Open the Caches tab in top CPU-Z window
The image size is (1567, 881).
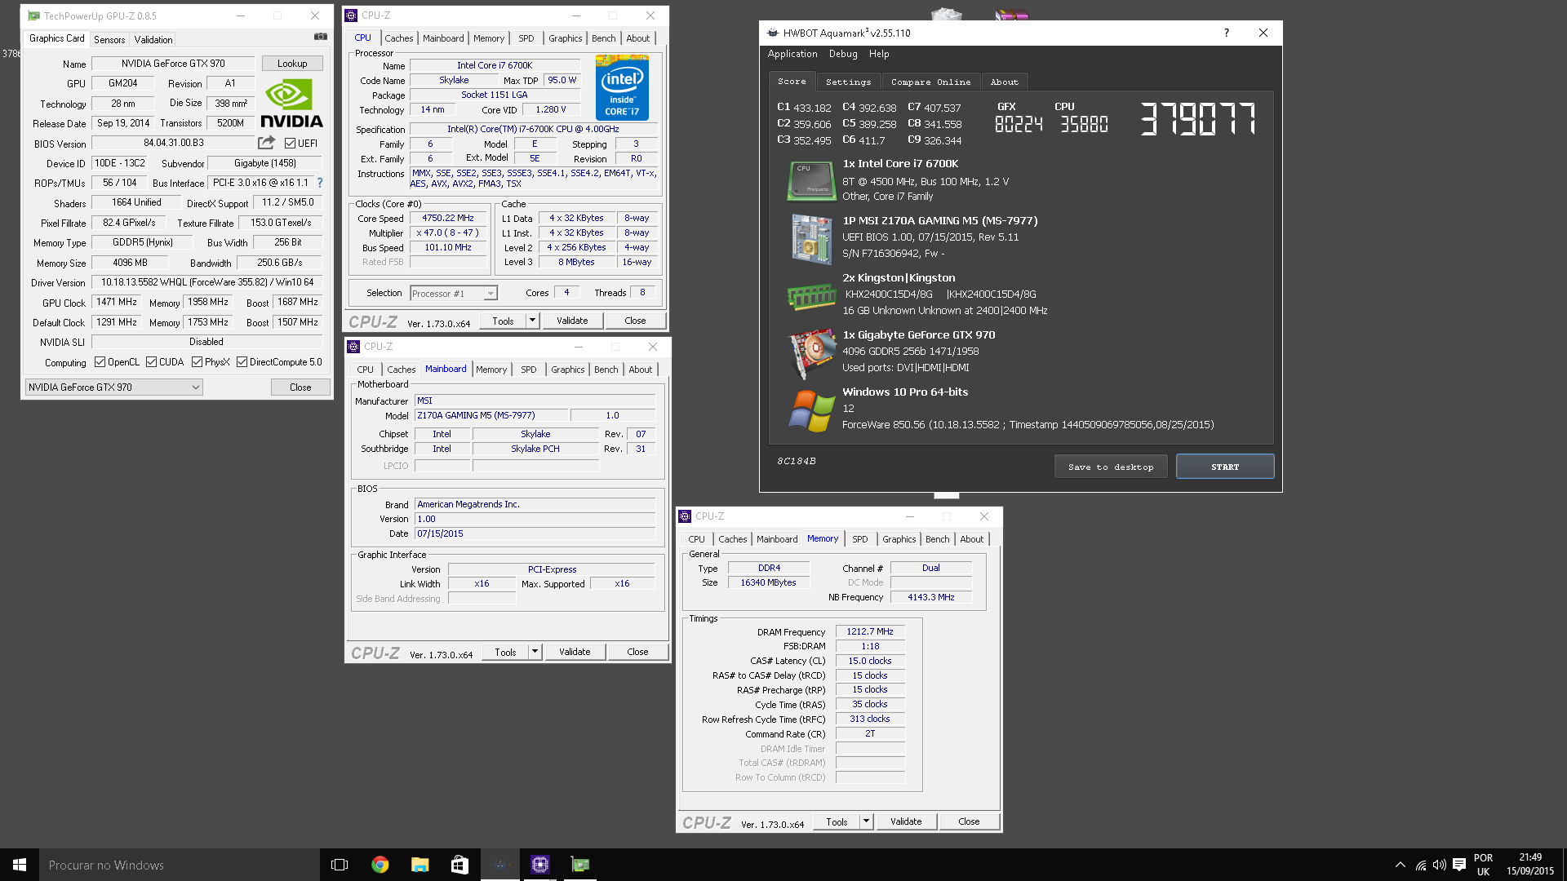[x=399, y=38]
